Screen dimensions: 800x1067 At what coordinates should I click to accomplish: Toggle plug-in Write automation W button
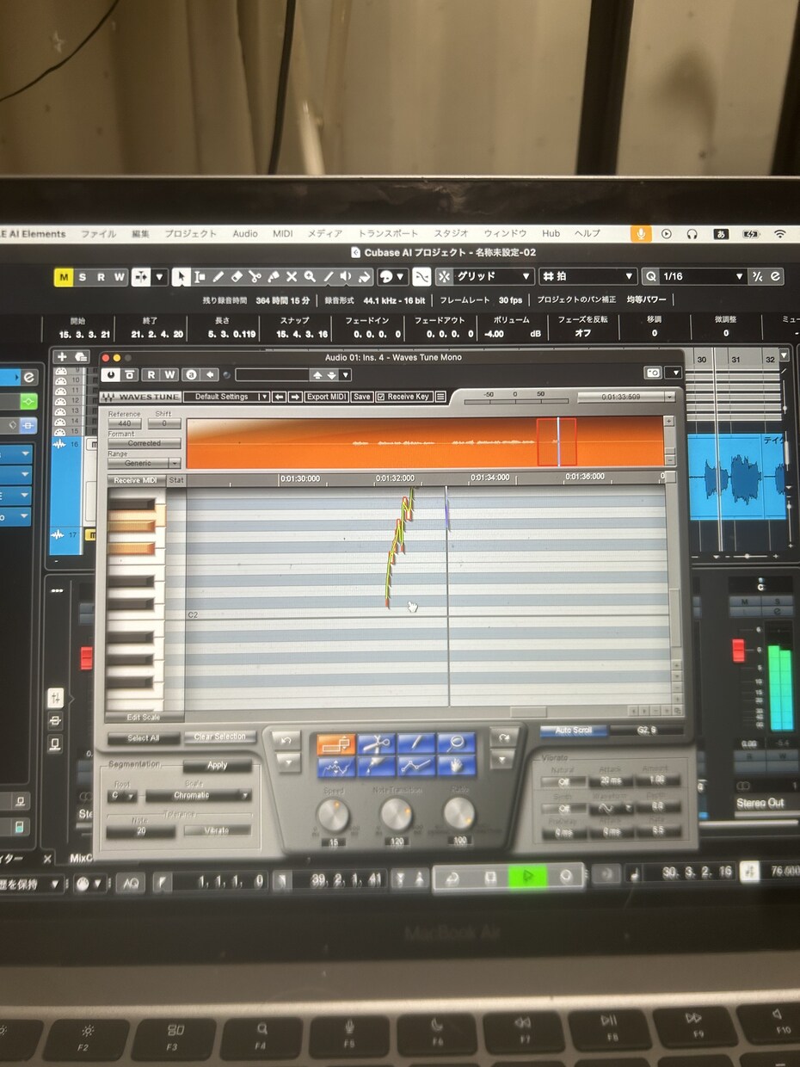click(169, 374)
